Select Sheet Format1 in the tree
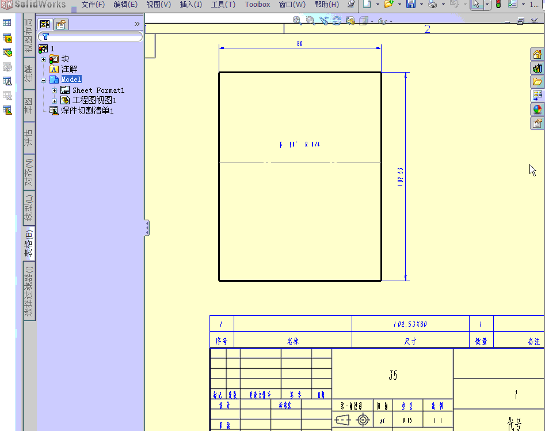 click(98, 90)
